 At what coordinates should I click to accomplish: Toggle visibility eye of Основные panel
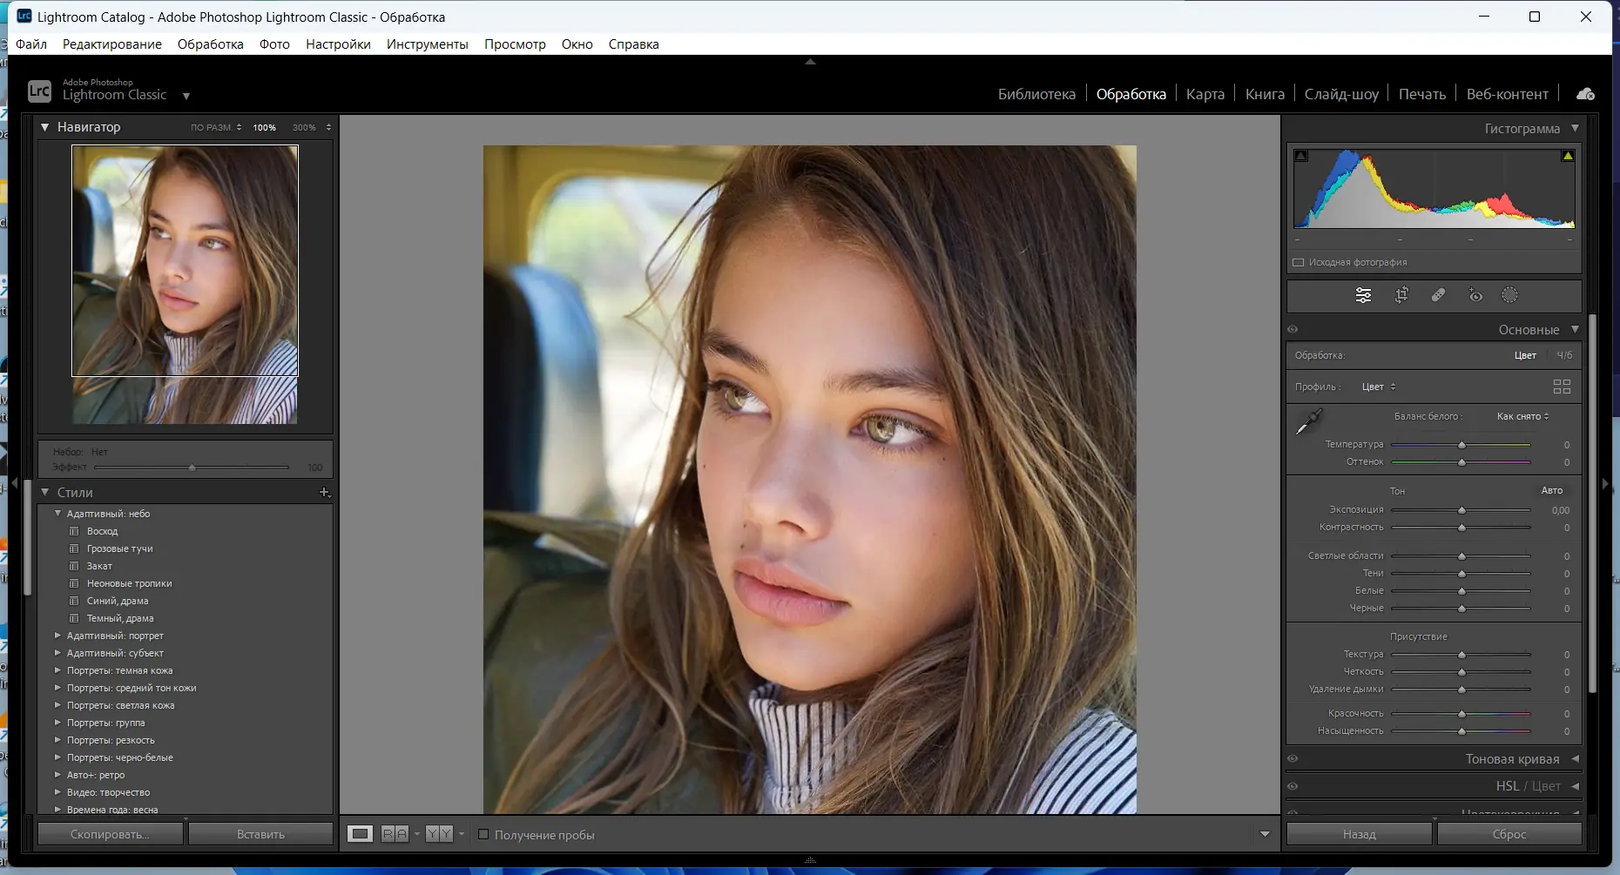(1293, 330)
